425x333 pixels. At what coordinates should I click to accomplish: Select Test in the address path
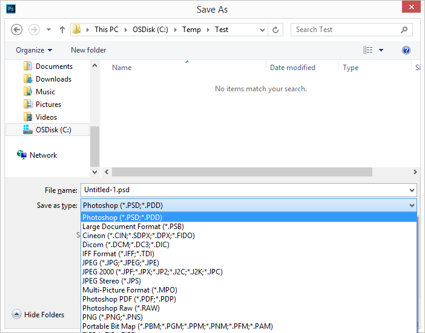(222, 30)
